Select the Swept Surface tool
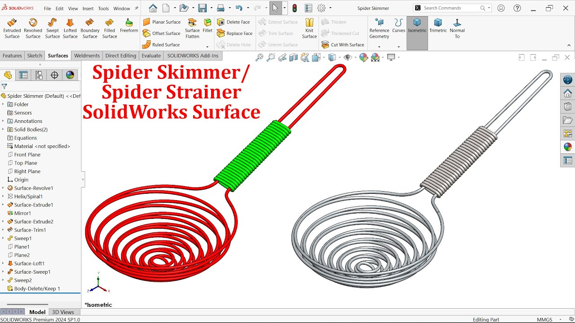The width and height of the screenshot is (575, 323). [52, 28]
